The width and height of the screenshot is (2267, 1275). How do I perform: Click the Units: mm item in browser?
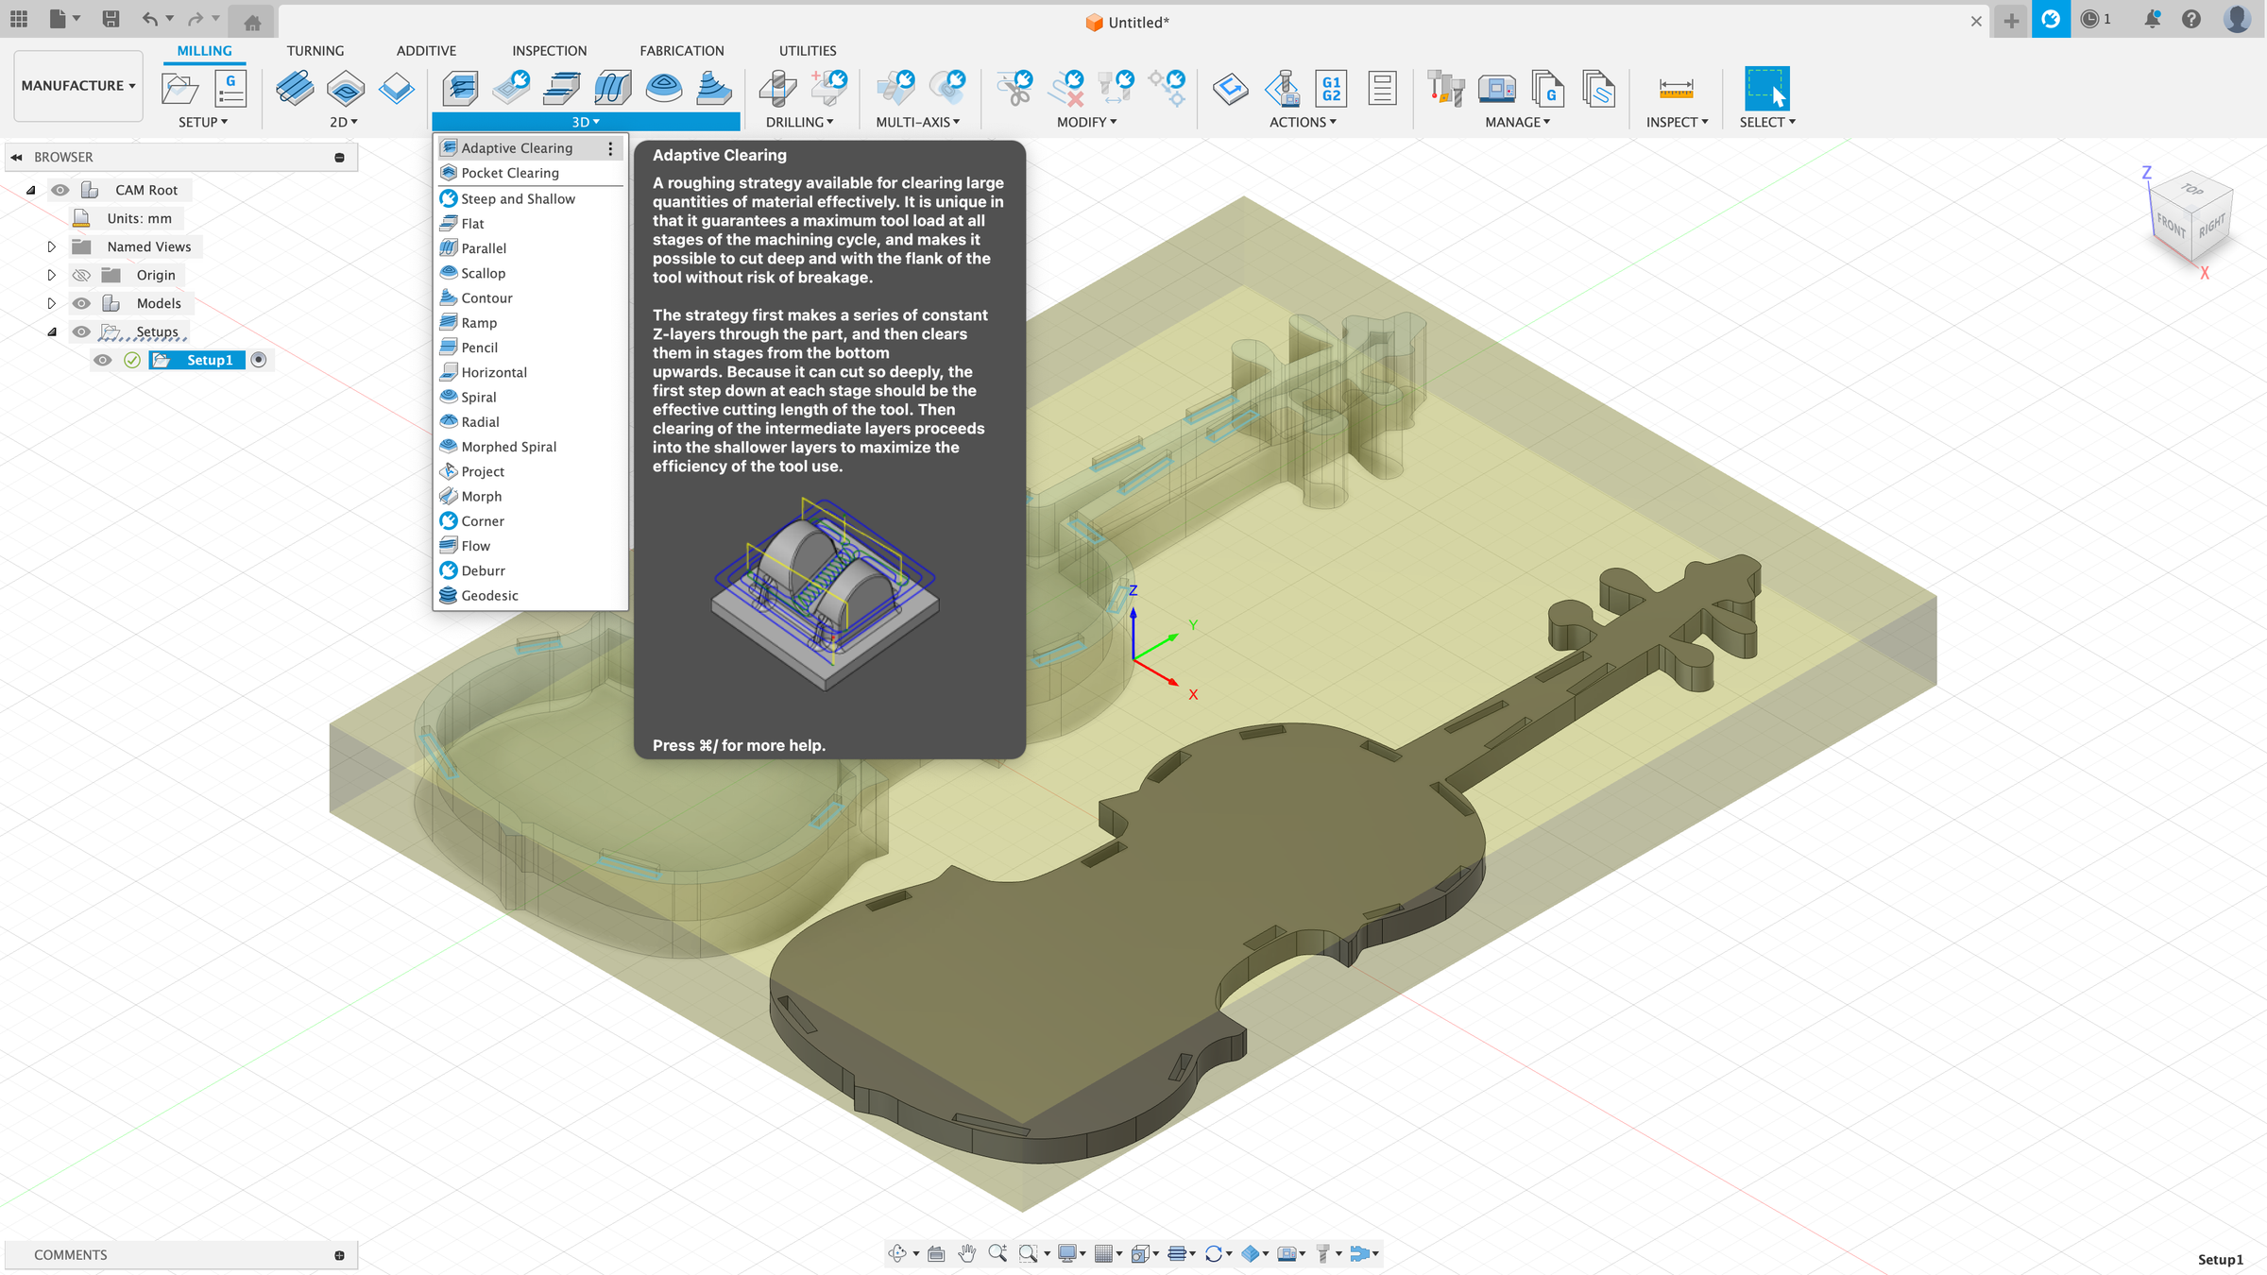point(139,218)
